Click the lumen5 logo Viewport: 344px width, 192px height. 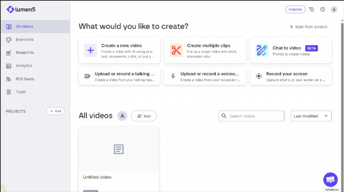coord(21,9)
